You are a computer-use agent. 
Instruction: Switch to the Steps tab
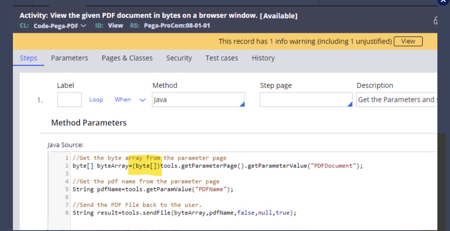28,58
